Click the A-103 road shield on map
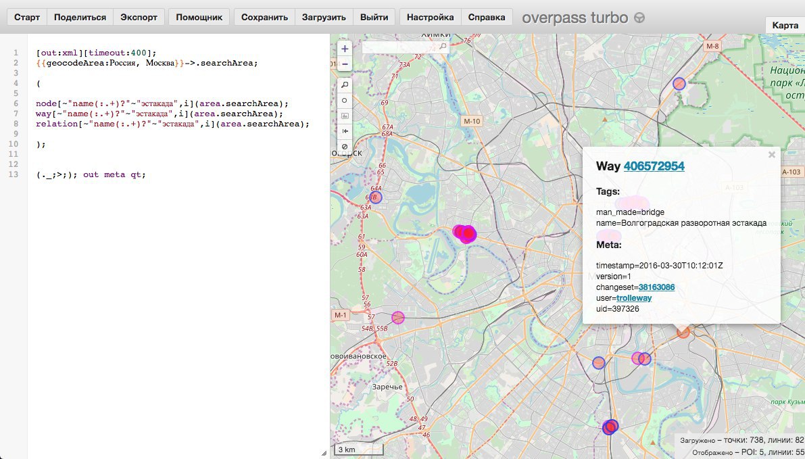Viewport: 805px width, 459px height. (x=791, y=172)
